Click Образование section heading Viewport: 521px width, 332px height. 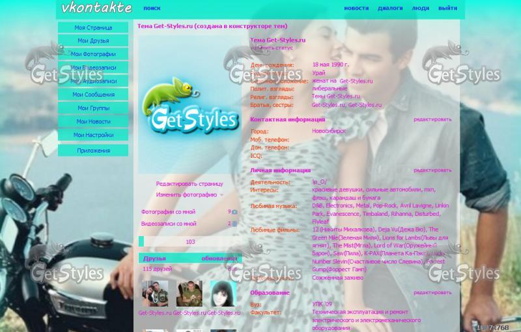pos(270,293)
